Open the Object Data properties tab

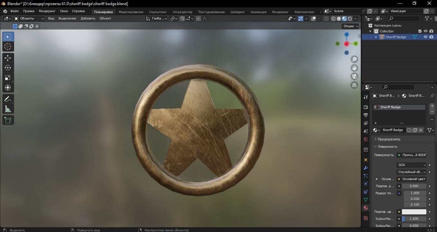(366, 200)
